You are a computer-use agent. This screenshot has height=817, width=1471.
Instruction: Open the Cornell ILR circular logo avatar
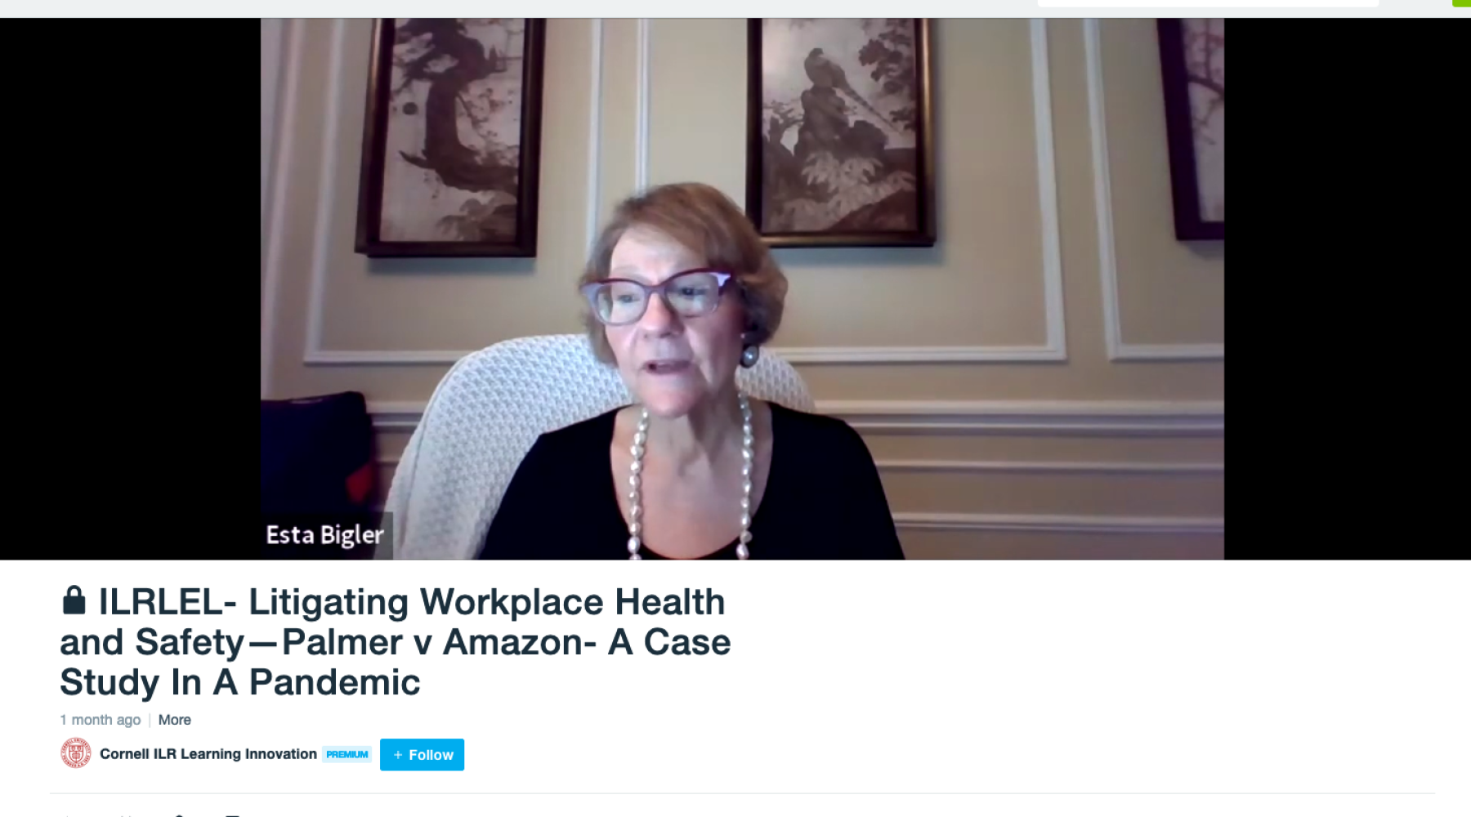point(76,753)
